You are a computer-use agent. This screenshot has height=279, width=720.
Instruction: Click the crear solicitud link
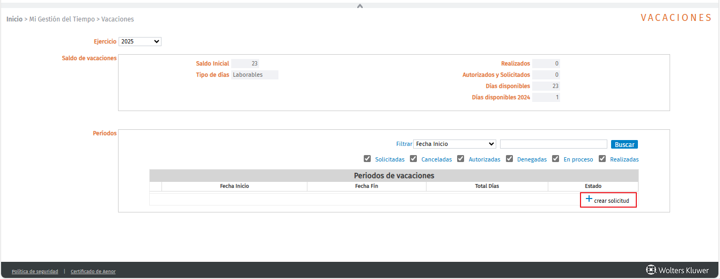coord(612,201)
